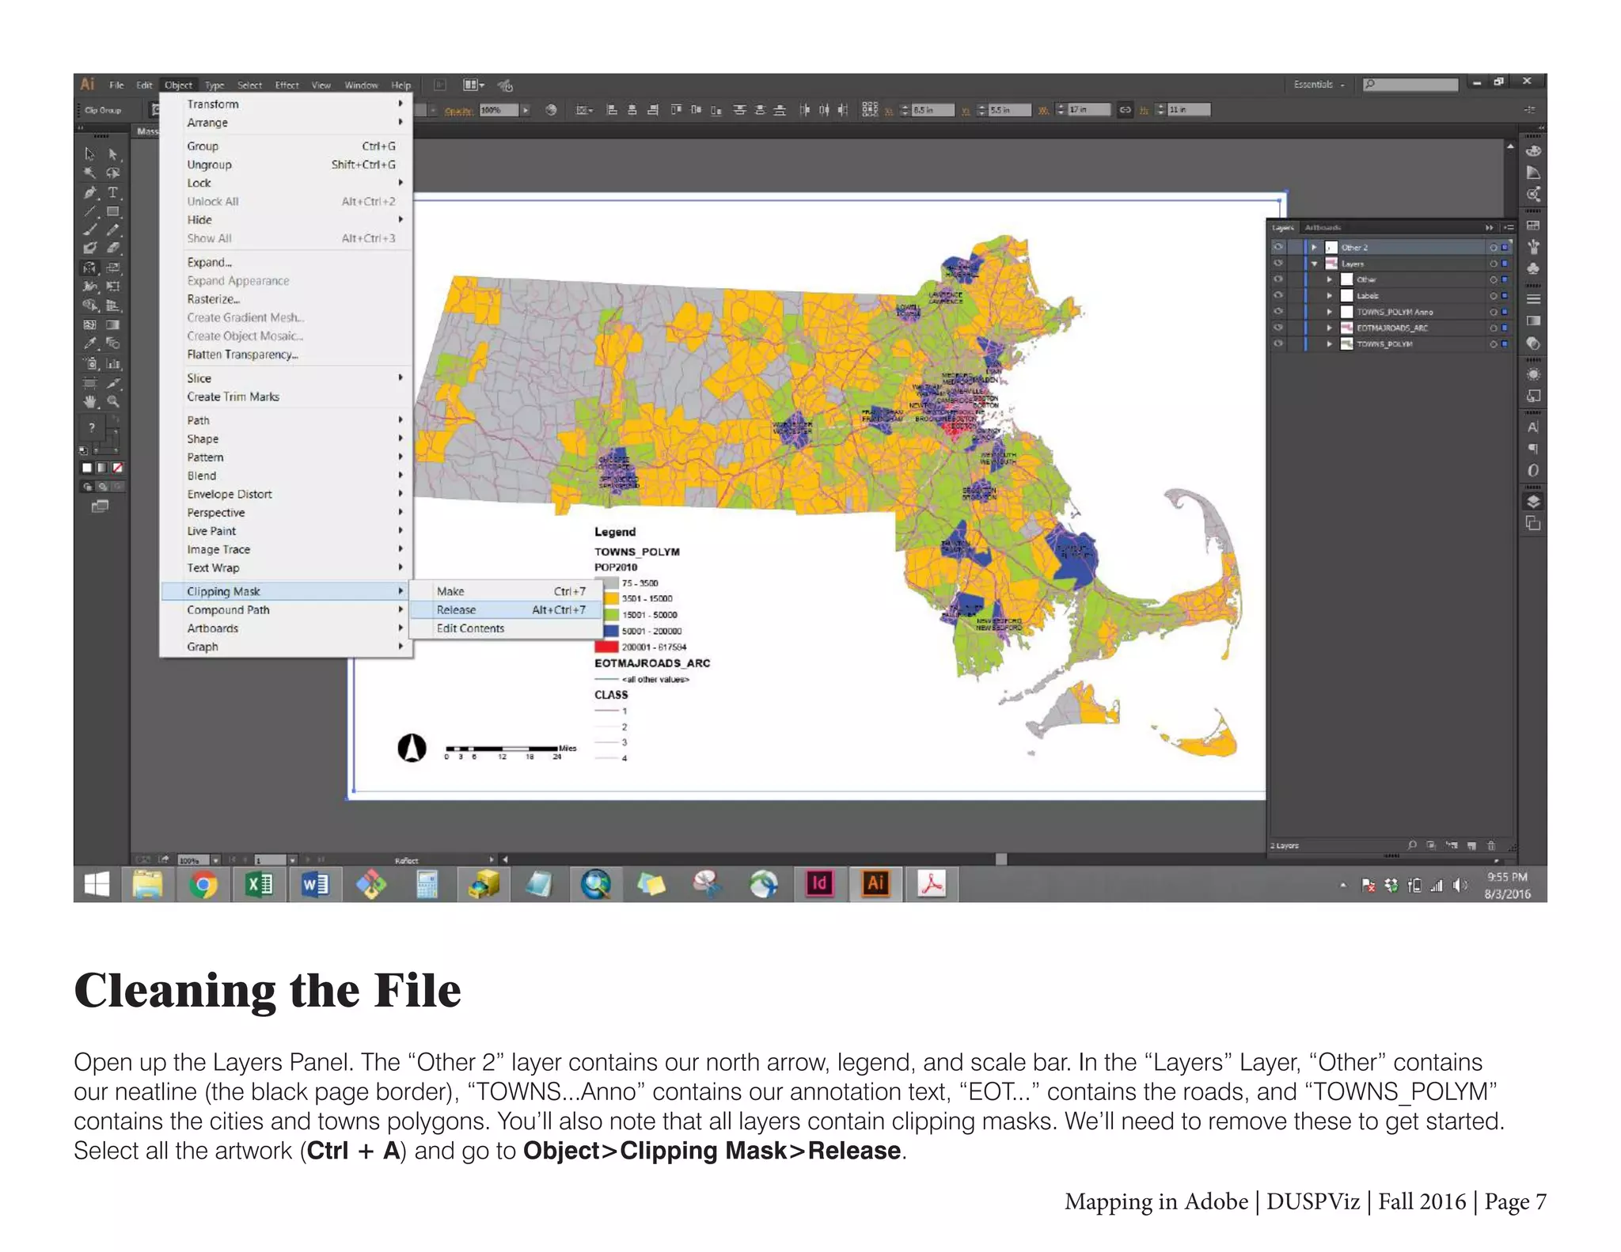Click the Opacity 100% input field
Image resolution: width=1621 pixels, height=1252 pixels.
(x=499, y=110)
